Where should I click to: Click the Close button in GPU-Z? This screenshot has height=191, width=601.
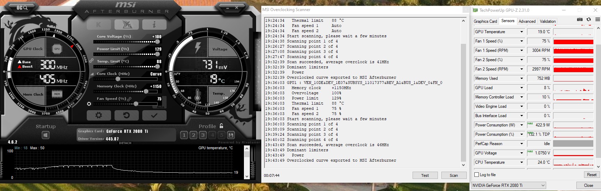point(589,185)
